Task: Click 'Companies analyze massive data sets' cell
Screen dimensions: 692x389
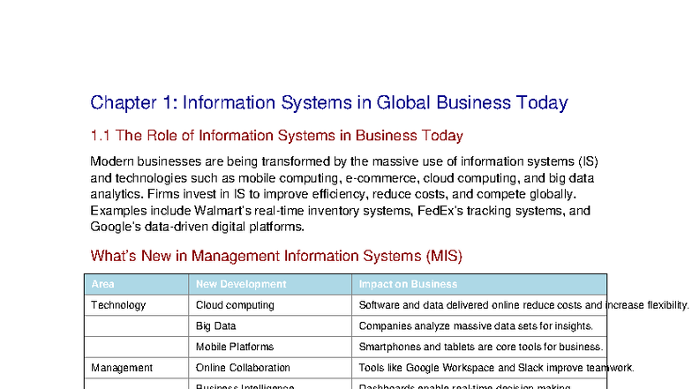Action: (x=479, y=326)
